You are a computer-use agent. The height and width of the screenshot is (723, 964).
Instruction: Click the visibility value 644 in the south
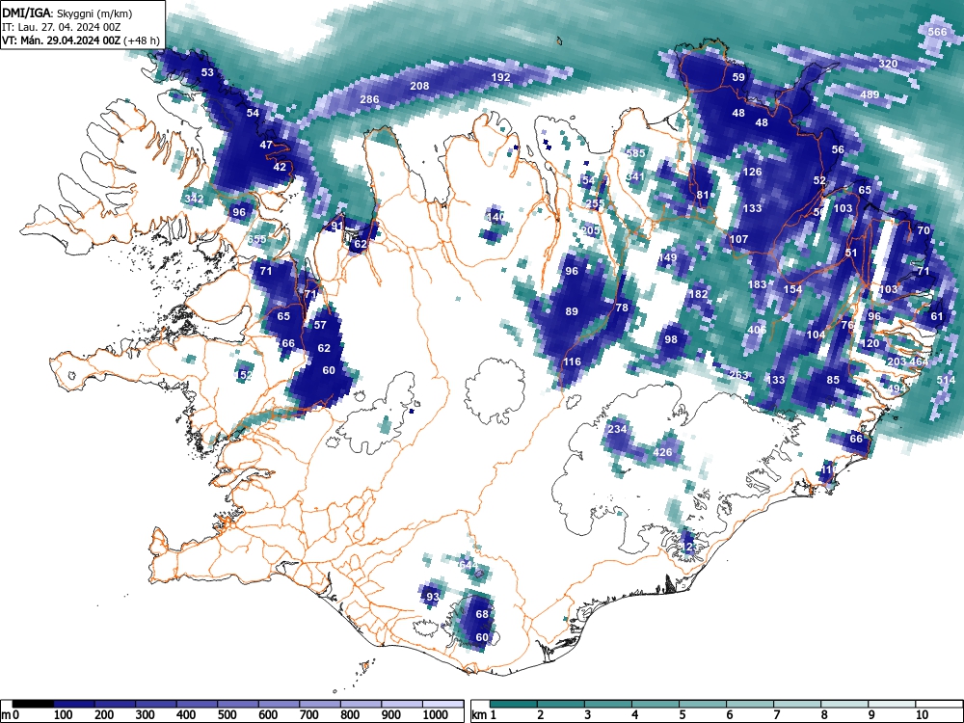click(x=468, y=564)
